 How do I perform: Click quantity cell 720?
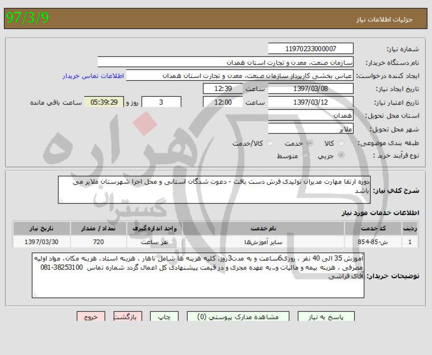coord(98,242)
